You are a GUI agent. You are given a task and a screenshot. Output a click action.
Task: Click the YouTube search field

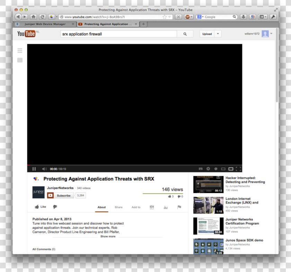pos(118,34)
